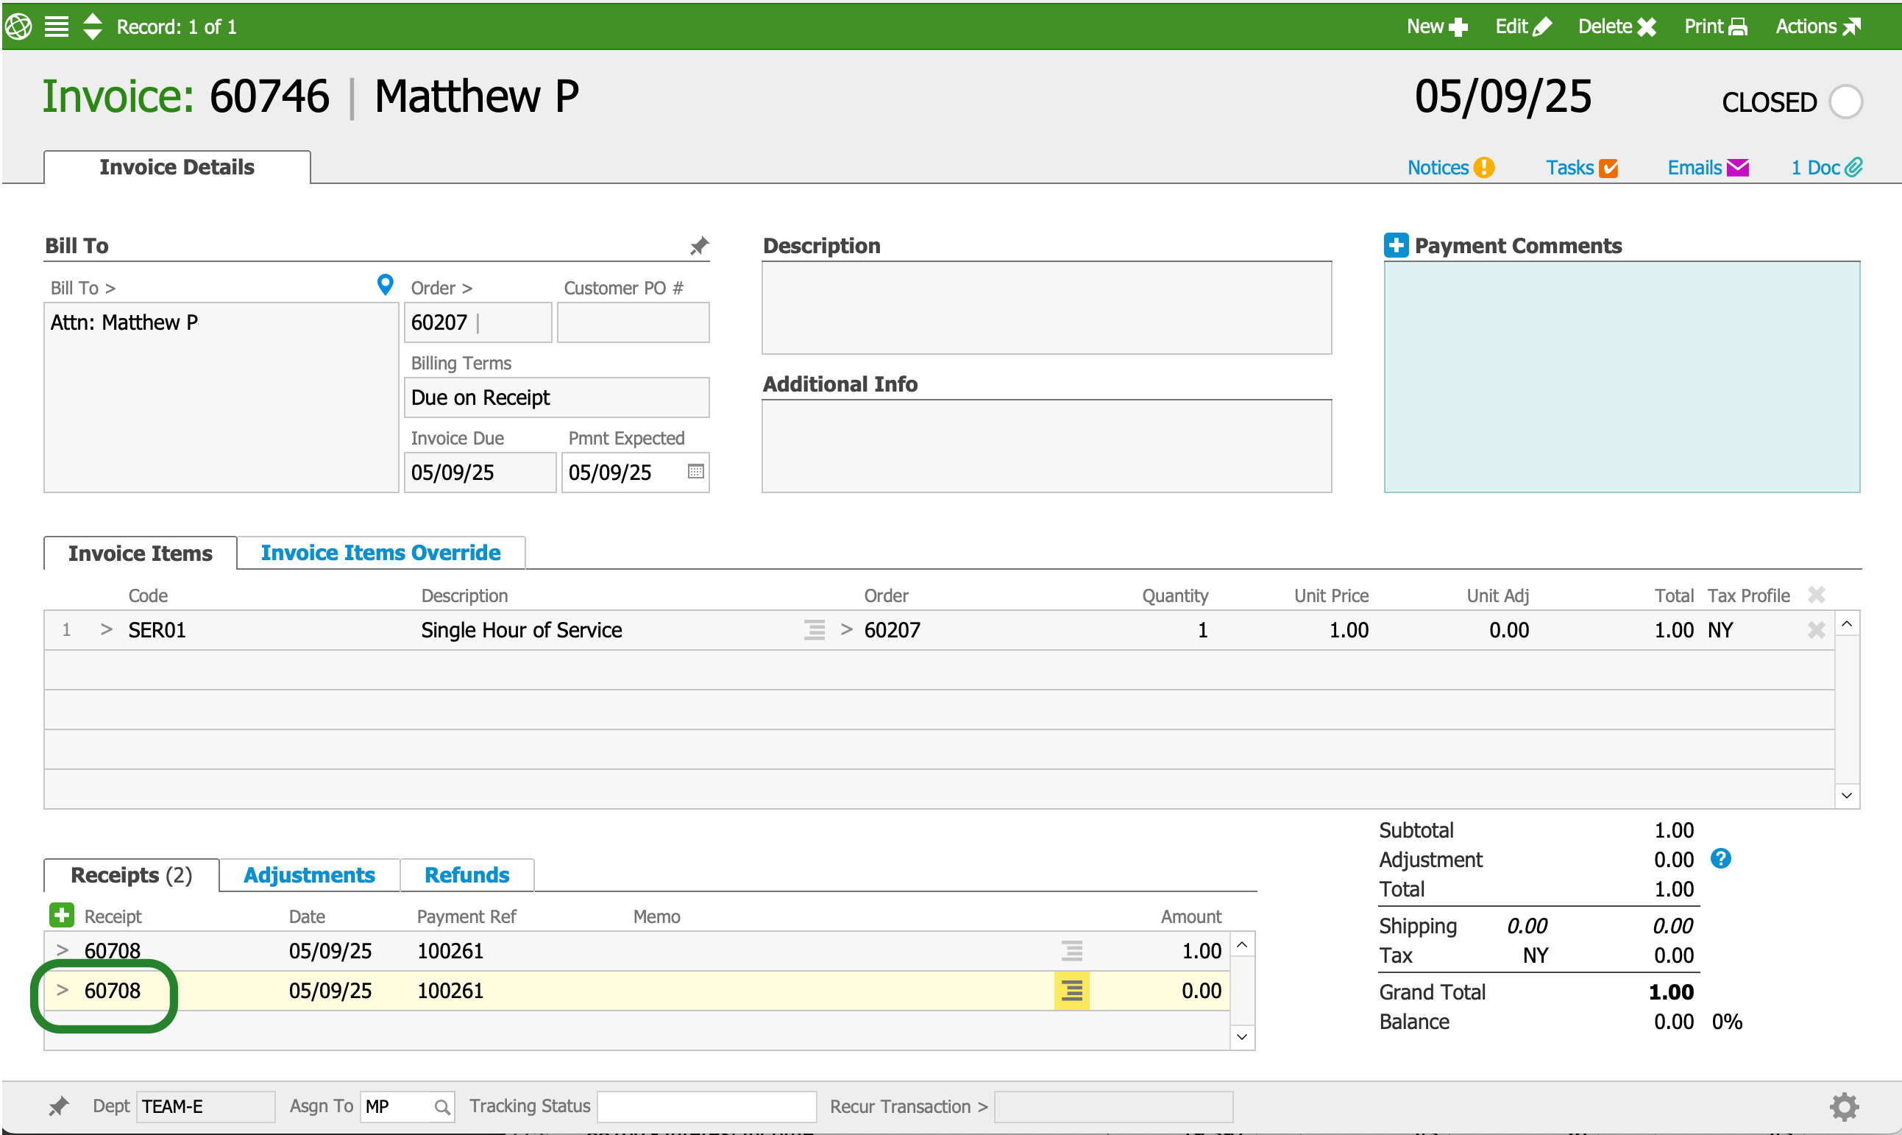Screen dimensions: 1902x1135
Task: Click the yellow memo icon on zero-amount receipt
Action: [x=1071, y=991]
